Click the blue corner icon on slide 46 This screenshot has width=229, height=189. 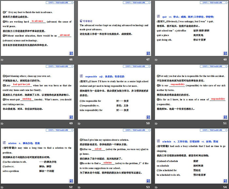(71, 53)
